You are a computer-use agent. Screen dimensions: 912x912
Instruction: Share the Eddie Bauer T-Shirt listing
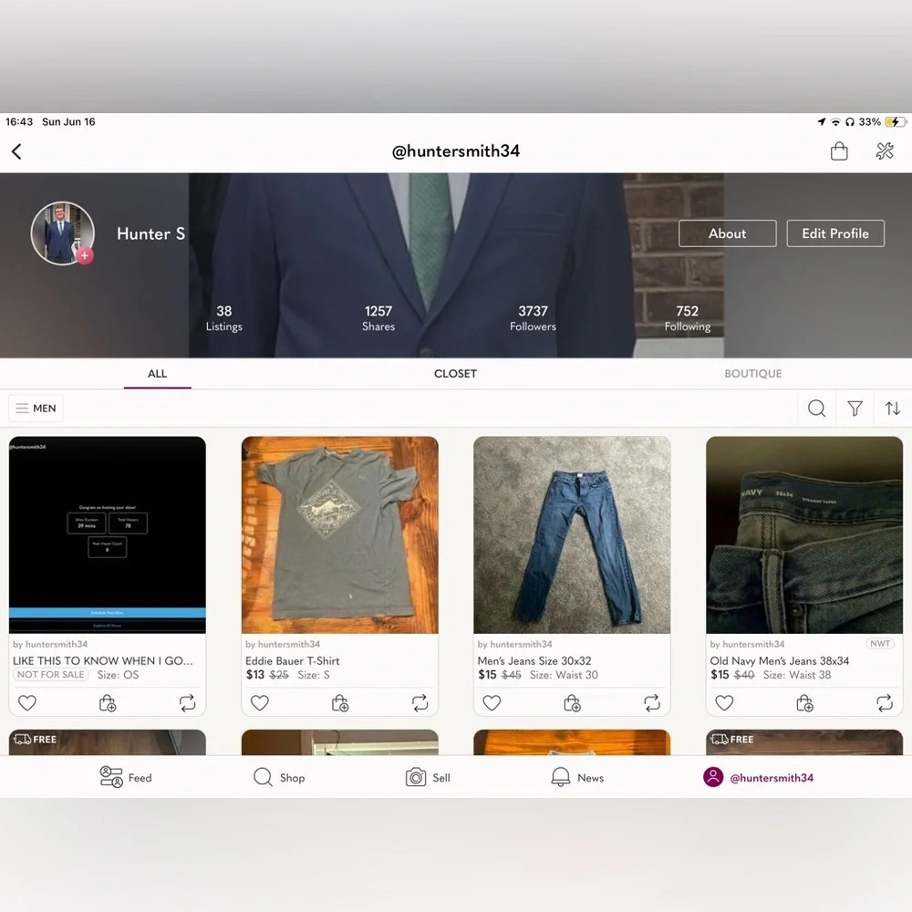[x=420, y=703]
